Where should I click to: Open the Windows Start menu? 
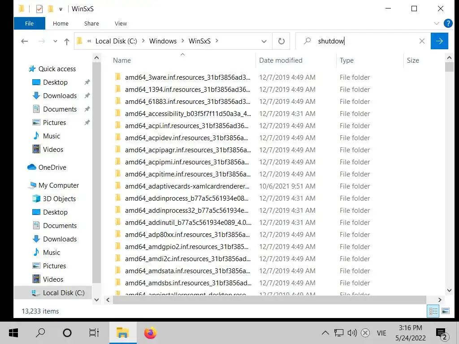(x=13, y=333)
